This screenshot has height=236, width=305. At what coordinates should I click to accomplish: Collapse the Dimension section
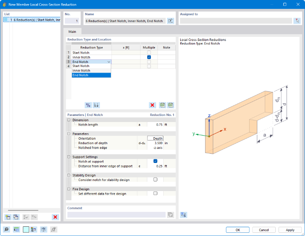tap(69, 120)
